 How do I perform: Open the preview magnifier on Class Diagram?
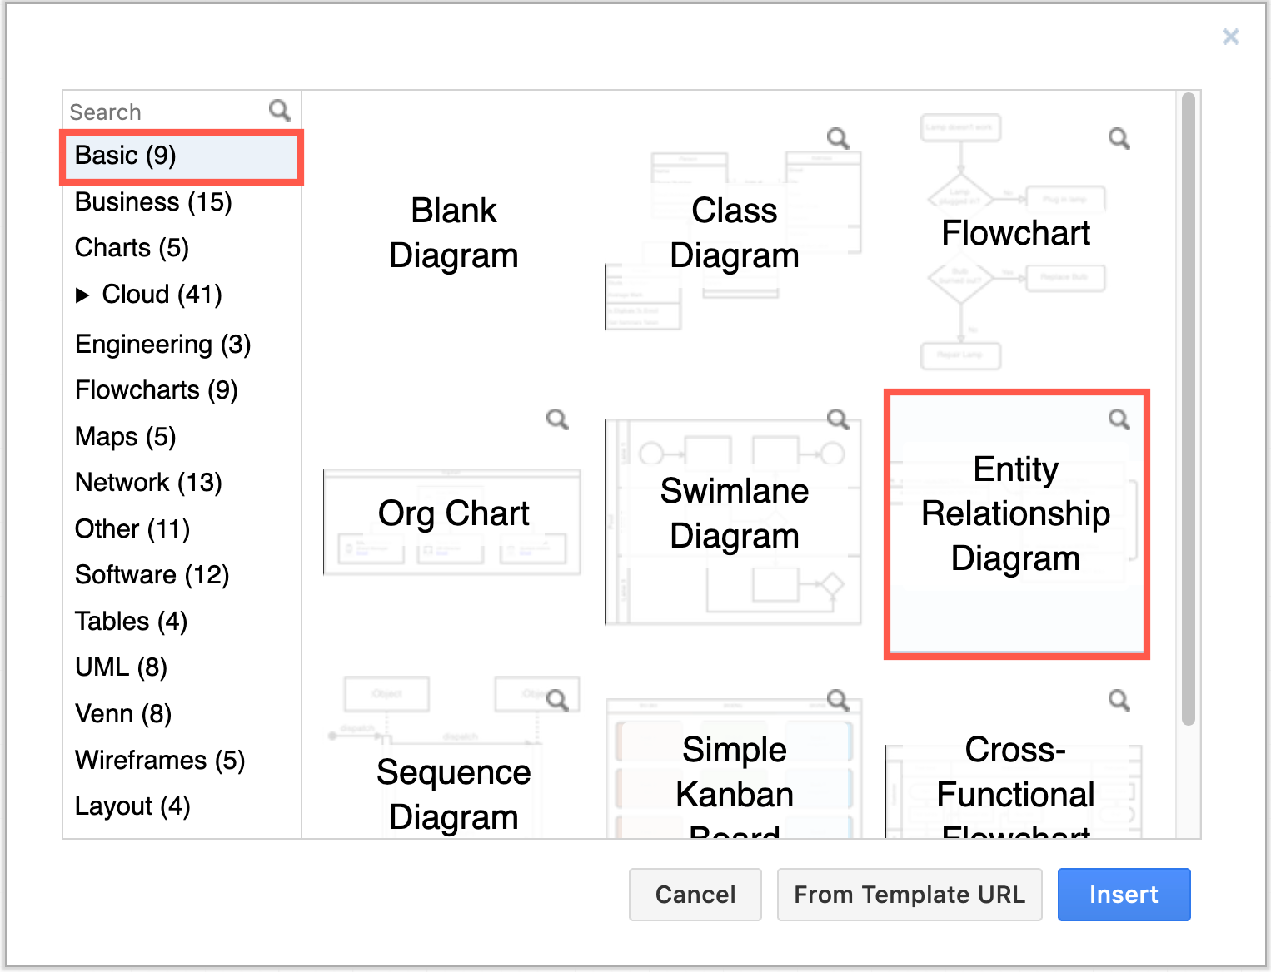click(838, 138)
